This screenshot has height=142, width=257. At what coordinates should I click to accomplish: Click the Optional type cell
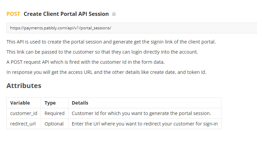coord(55,124)
